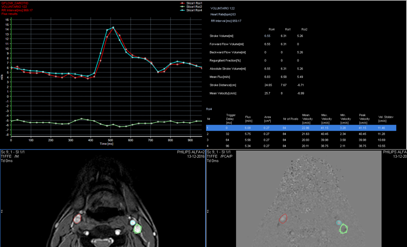The image size is (407, 247).
Task: Click the Stroke Distance[cm] label
Action: [x=222, y=85]
